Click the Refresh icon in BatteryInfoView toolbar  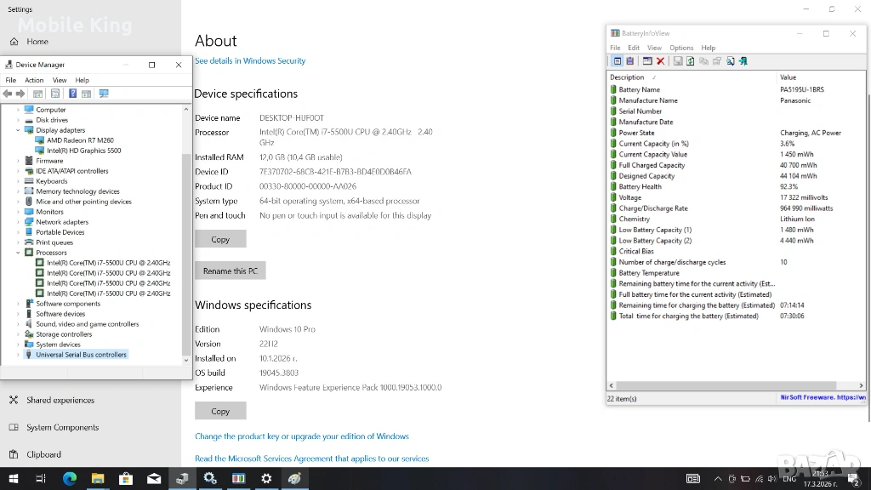[690, 61]
